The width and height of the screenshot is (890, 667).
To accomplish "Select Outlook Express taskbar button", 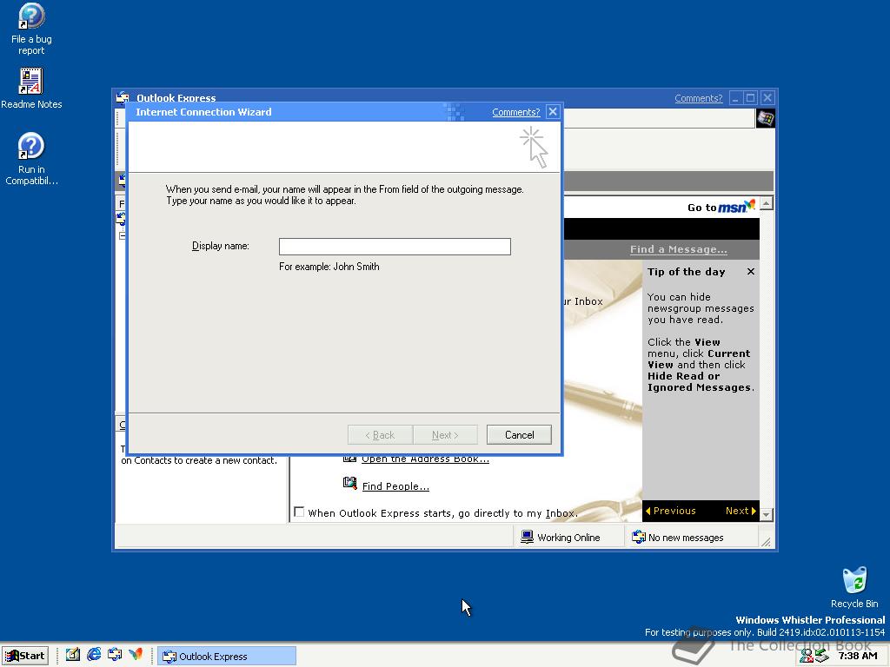I will pyautogui.click(x=227, y=657).
